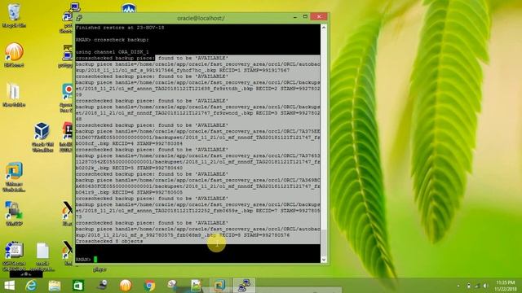Viewport: 522px width, 293px height.
Task: Open the satellite-dish app in the taskbar
Action: [103, 285]
